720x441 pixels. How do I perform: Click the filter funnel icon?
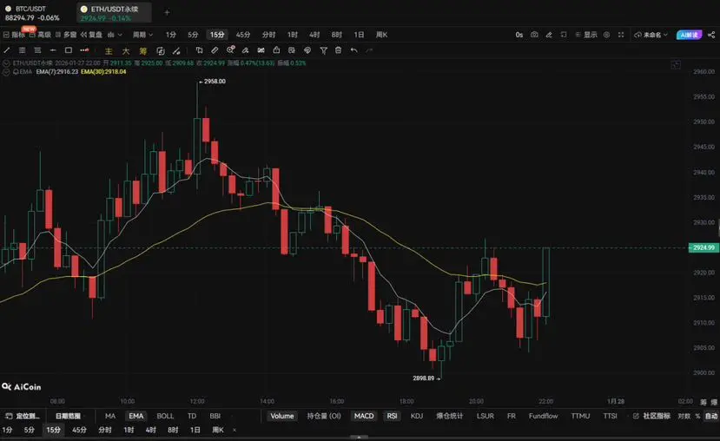pos(323,50)
